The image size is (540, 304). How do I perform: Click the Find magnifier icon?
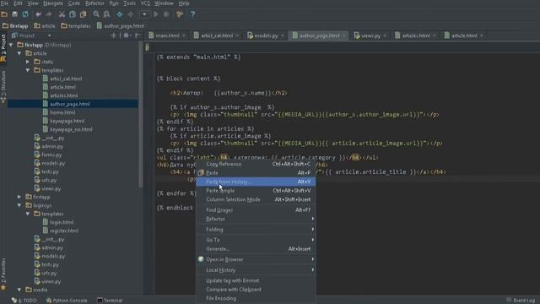96,14
